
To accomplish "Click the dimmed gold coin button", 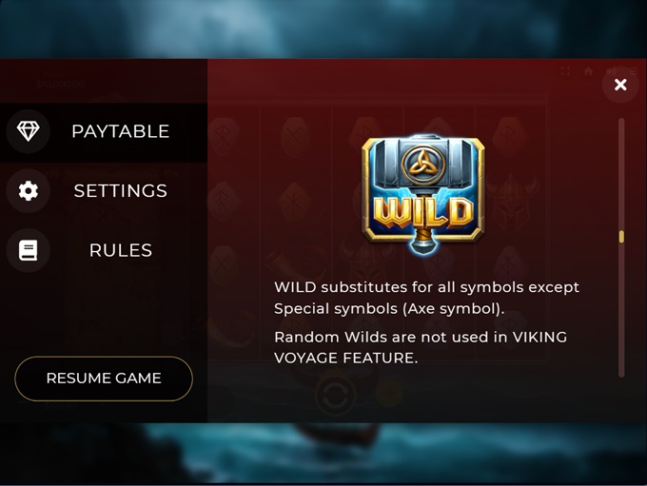I will 389,393.
